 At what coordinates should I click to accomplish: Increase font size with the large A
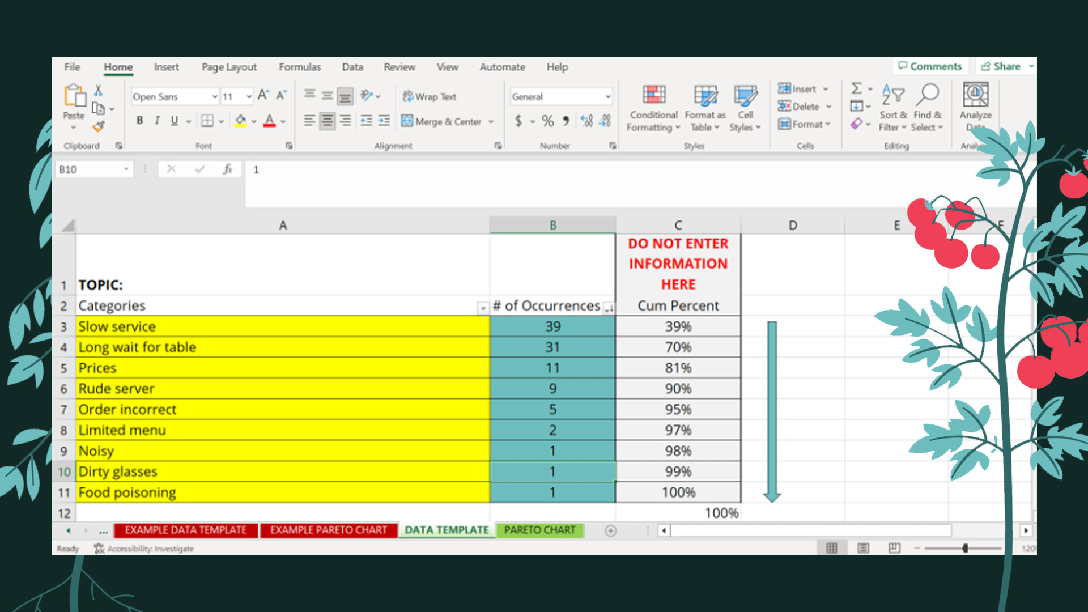coord(263,95)
